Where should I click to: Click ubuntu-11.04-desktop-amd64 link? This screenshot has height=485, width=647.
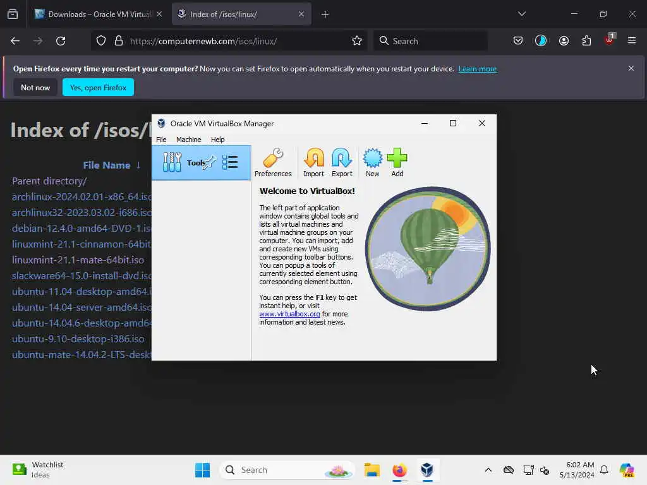(x=82, y=291)
